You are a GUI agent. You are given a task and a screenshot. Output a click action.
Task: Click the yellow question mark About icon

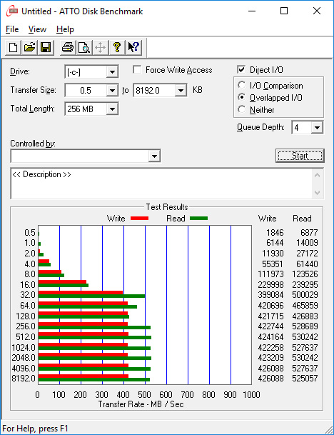[x=117, y=47]
